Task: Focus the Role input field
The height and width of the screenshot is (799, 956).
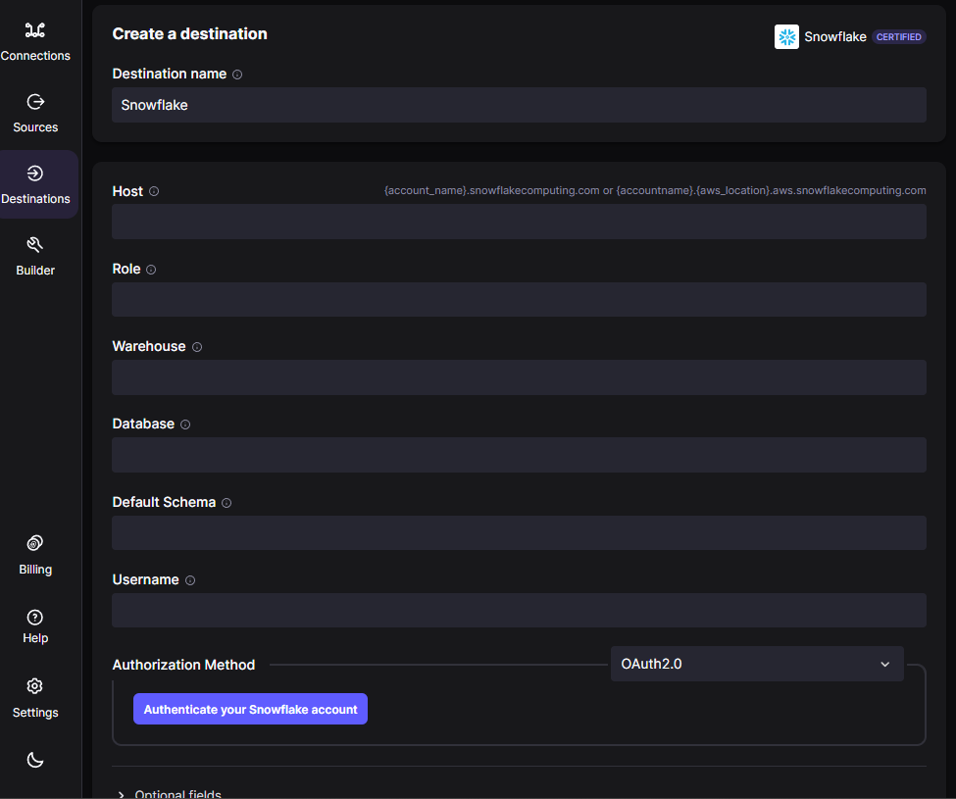Action: tap(519, 299)
